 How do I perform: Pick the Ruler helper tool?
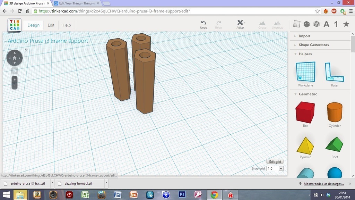[x=334, y=72]
